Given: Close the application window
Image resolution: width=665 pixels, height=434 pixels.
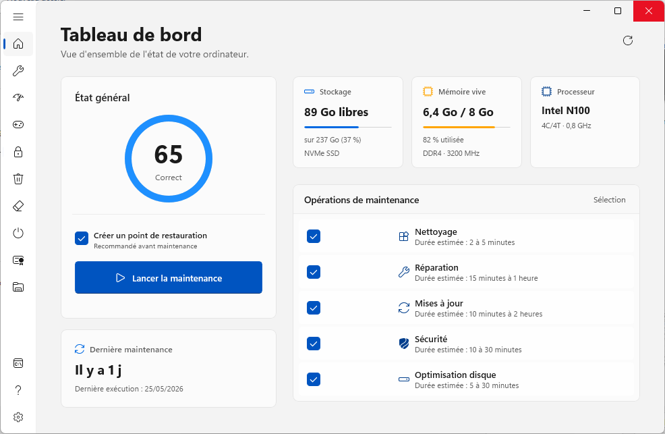Looking at the screenshot, I should tap(648, 11).
